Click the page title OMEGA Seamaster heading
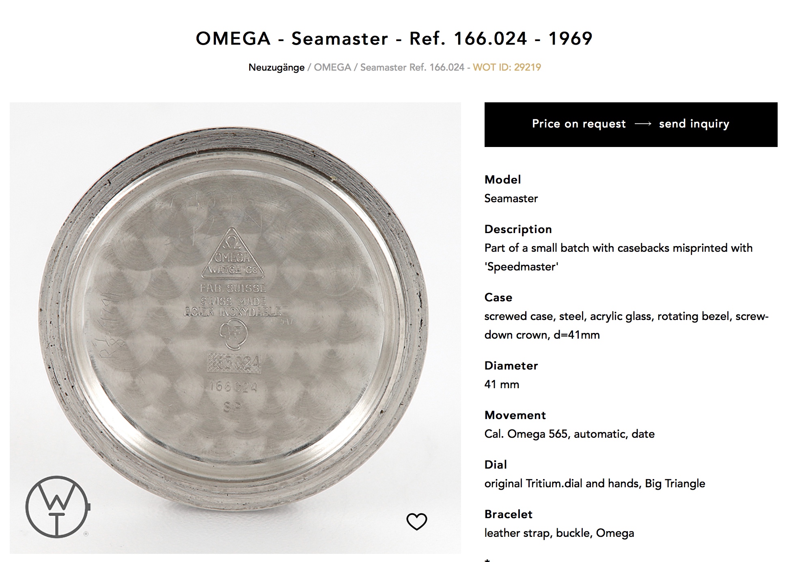This screenshot has width=789, height=562. [x=394, y=39]
